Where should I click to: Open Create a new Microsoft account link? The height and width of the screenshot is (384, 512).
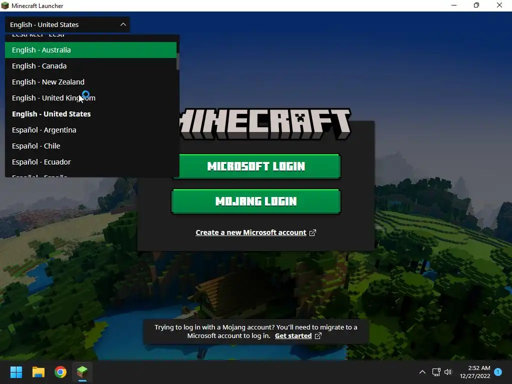coord(251,232)
